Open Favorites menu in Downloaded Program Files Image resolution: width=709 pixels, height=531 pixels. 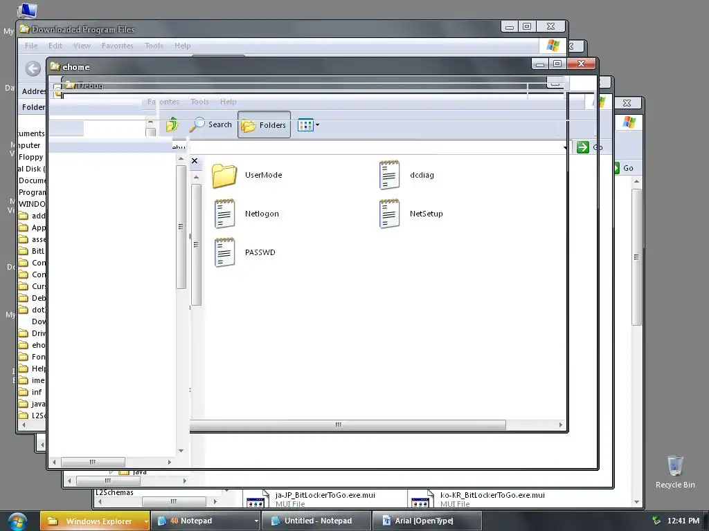pos(118,46)
